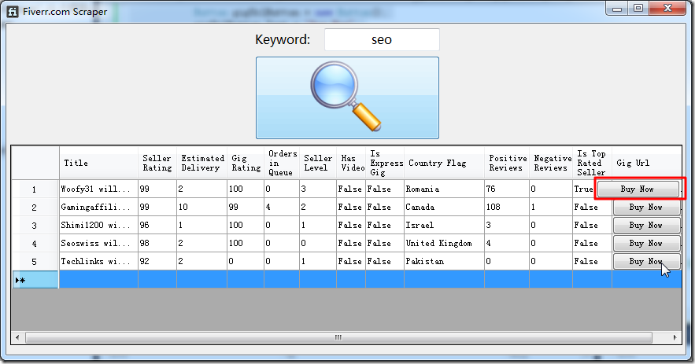
Task: Close the Fiverr.com Scraper window
Action: tap(667, 9)
